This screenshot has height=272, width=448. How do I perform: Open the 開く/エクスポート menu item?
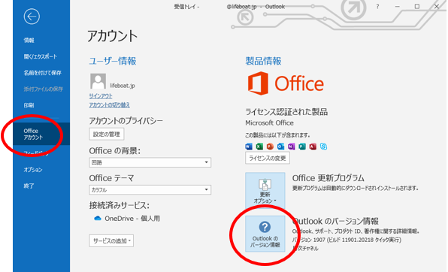(x=41, y=56)
